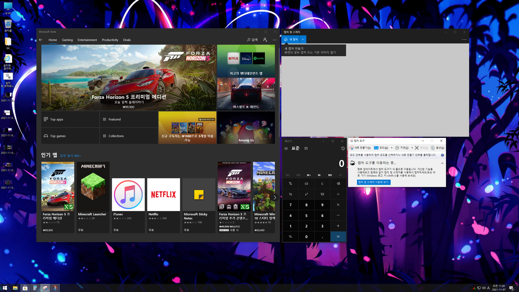Open the iTunes app card
The height and width of the screenshot is (292, 519).
128,205
